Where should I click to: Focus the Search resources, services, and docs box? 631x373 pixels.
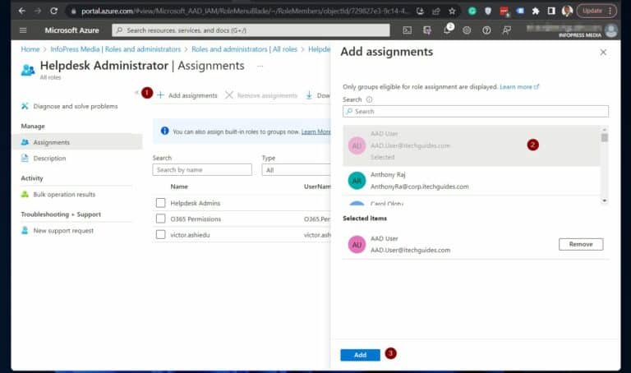[x=251, y=30]
